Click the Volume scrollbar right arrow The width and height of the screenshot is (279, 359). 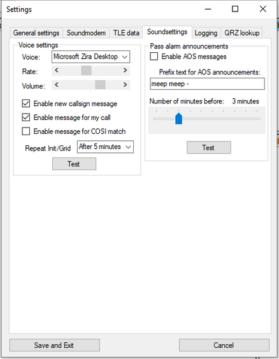click(x=125, y=85)
